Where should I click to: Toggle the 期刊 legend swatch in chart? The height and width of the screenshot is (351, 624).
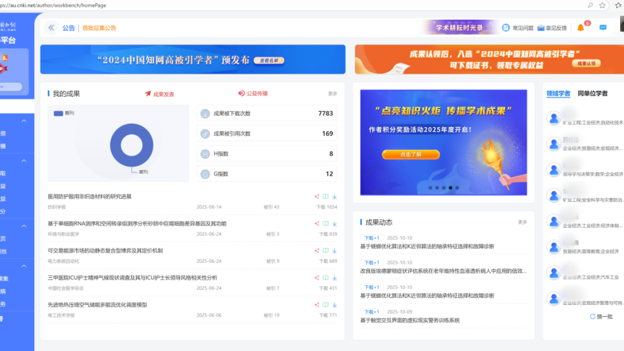pyautogui.click(x=58, y=113)
